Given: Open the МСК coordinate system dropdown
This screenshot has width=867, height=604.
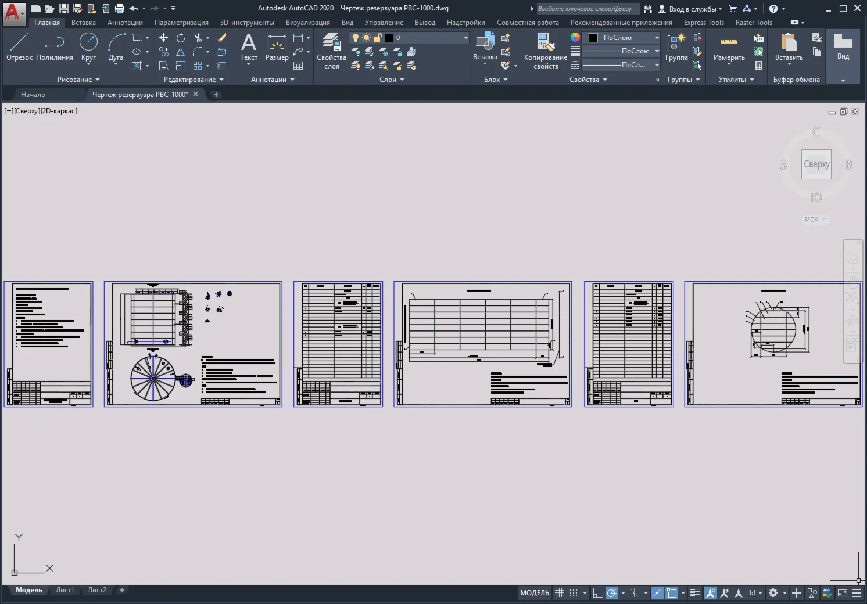Looking at the screenshot, I should [815, 220].
